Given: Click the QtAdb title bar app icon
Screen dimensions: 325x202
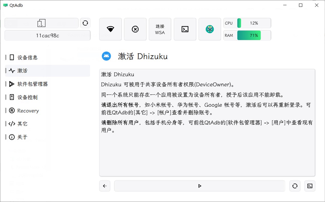Looking at the screenshot, I should 5,5.
